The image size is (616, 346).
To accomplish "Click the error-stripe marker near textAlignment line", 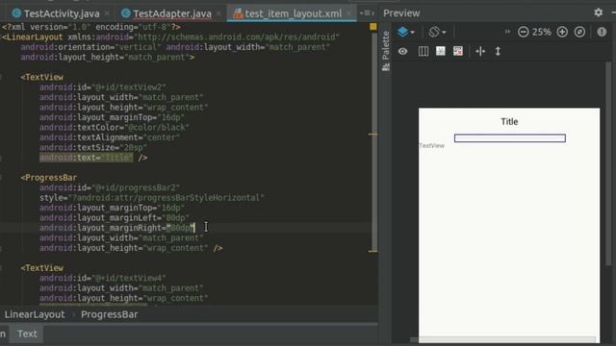I will [x=372, y=135].
